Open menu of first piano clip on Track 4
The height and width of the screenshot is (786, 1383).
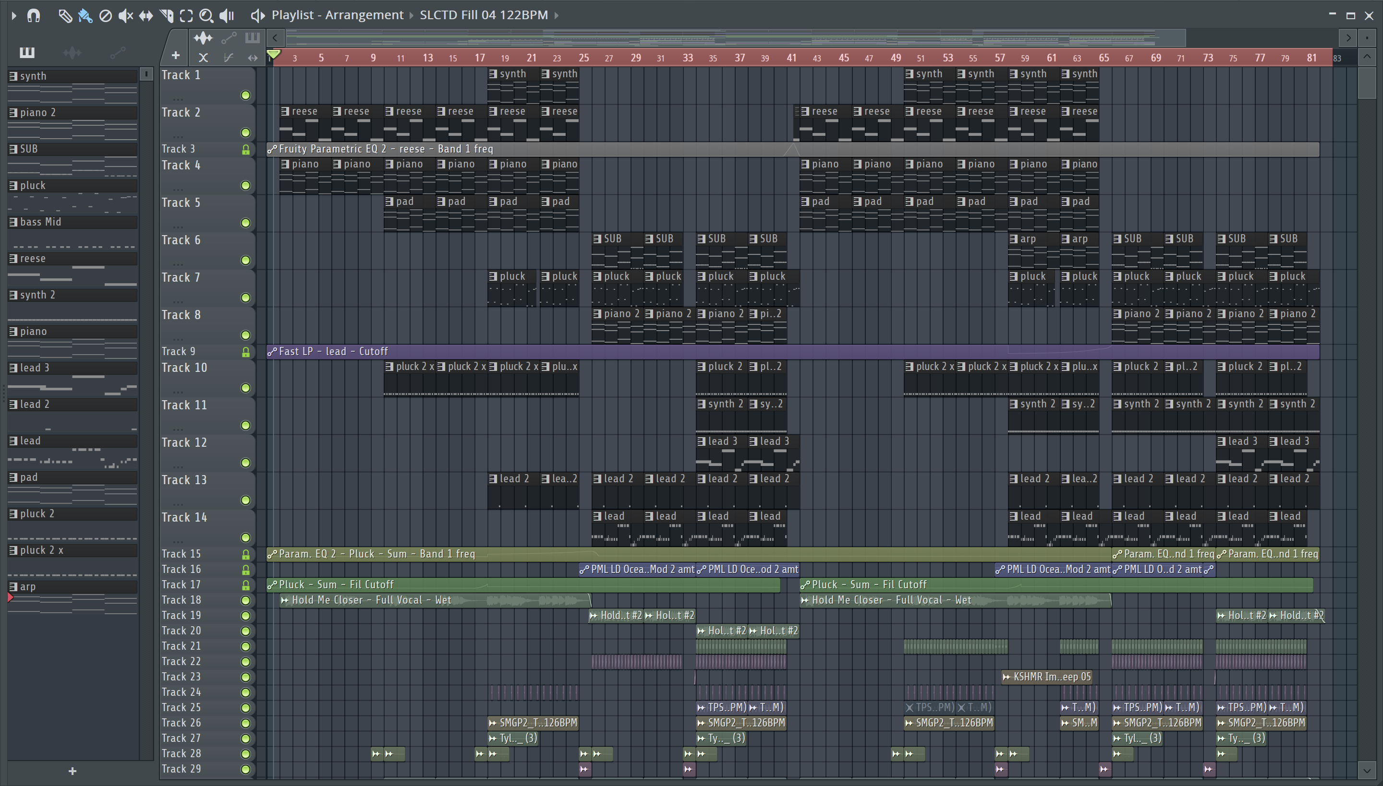285,164
